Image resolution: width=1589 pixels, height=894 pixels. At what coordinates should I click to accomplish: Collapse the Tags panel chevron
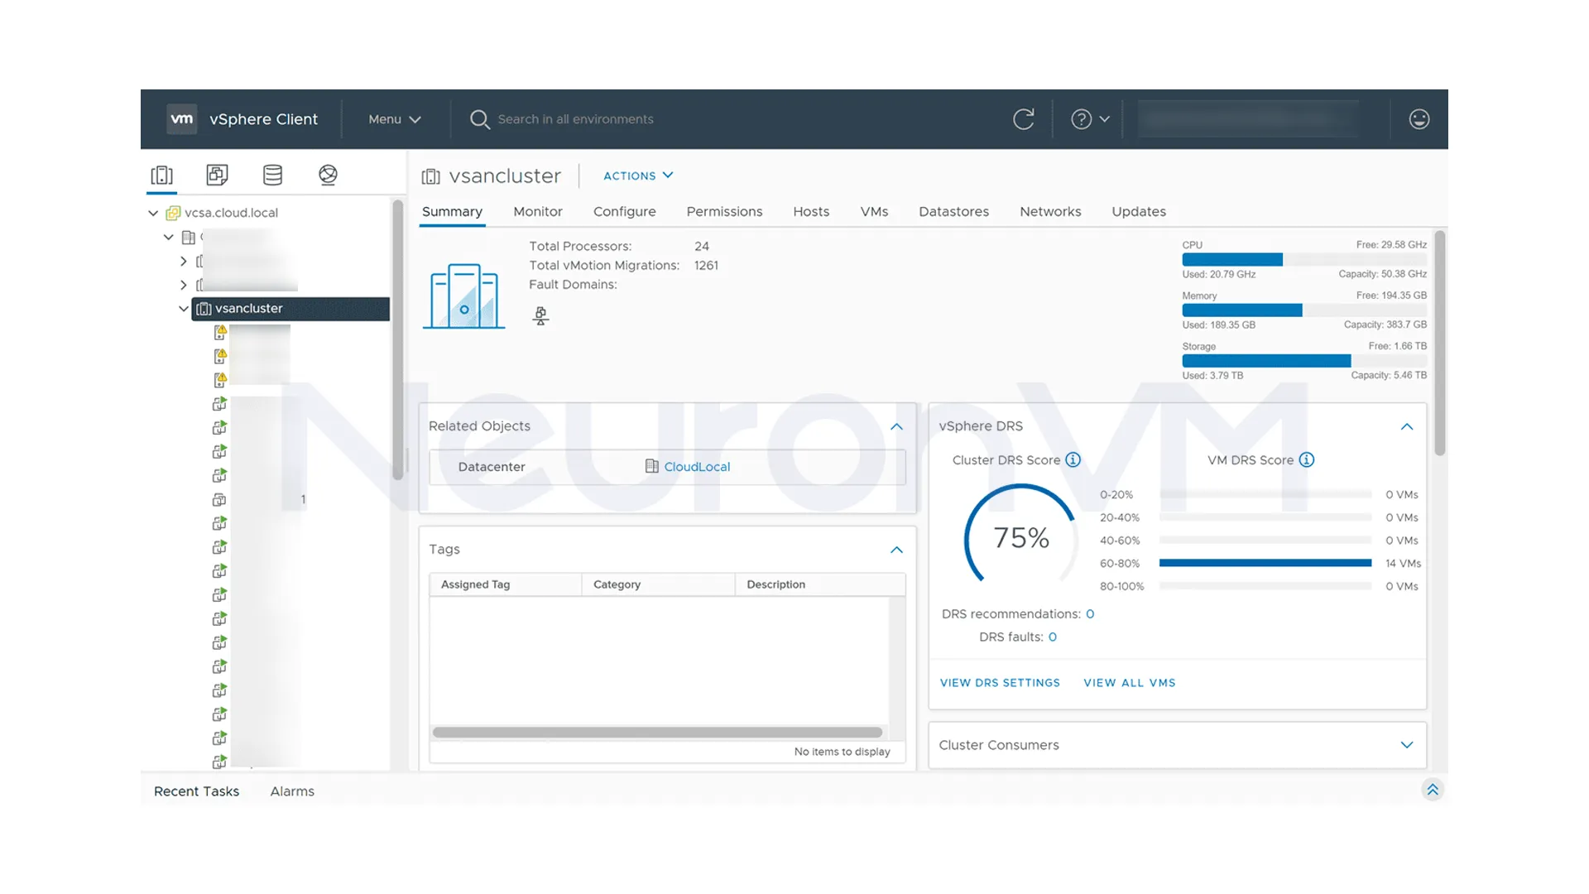[896, 550]
